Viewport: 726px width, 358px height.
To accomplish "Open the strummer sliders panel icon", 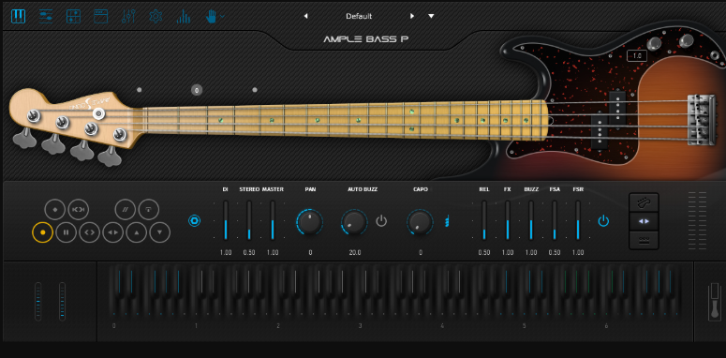I will coord(46,16).
